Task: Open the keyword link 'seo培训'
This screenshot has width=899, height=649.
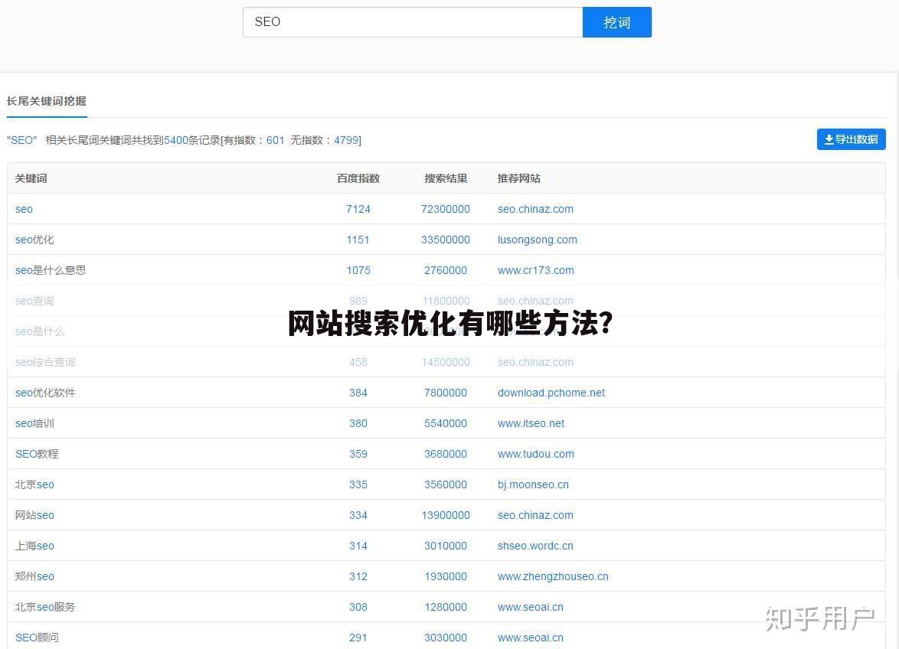Action: pyautogui.click(x=34, y=423)
